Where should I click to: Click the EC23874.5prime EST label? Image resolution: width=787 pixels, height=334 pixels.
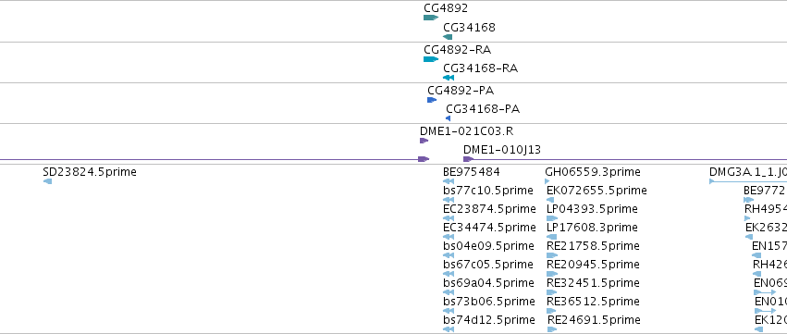(x=489, y=209)
